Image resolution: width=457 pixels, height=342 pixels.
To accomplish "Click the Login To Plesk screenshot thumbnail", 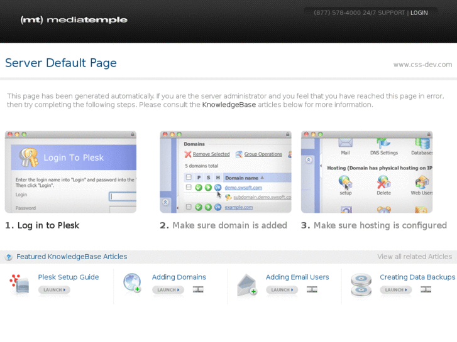I will click(x=70, y=172).
